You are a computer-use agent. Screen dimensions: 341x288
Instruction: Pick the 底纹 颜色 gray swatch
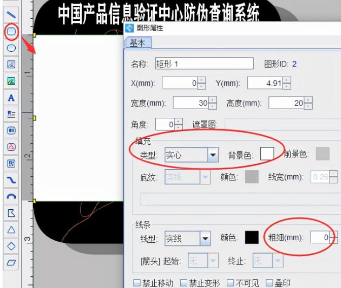click(x=252, y=177)
